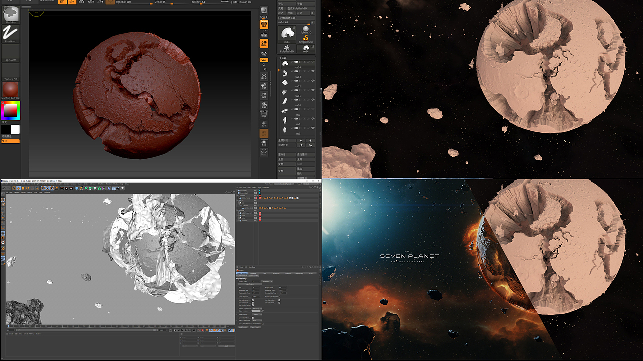Toggle the Use Generators checkbox

pyautogui.click(x=253, y=303)
